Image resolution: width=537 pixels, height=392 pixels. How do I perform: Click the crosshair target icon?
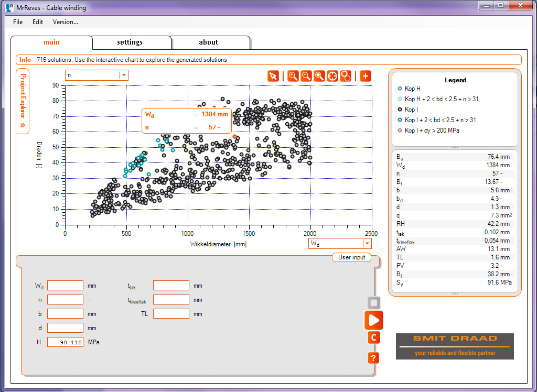point(332,76)
